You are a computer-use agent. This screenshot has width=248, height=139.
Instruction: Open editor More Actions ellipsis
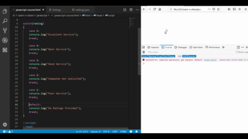(137, 10)
